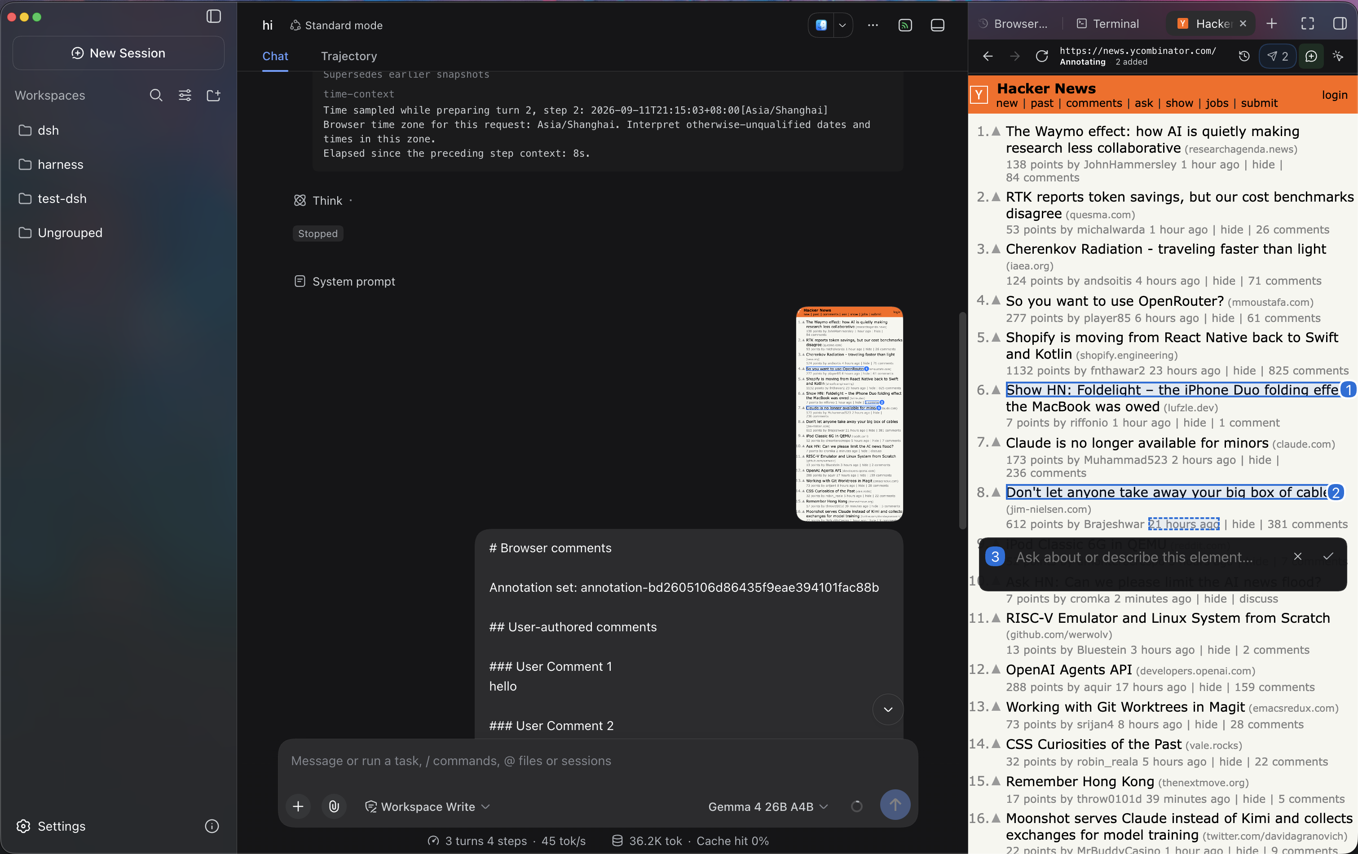Jump to bottom with the chevron-down button

[888, 709]
